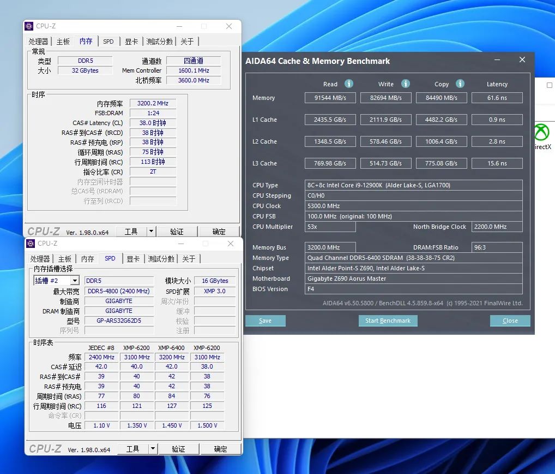The image size is (555, 474).
Task: Click the lower CPU-Z window's title bar icon
Action: (31, 243)
